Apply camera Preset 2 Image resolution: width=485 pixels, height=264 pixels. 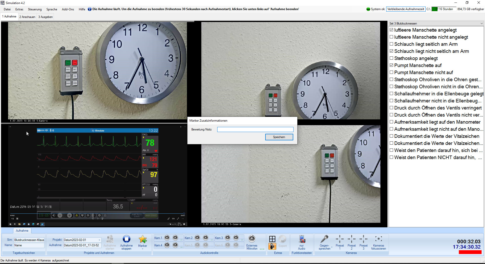tap(352, 242)
